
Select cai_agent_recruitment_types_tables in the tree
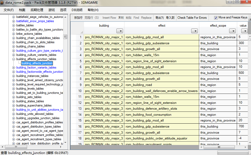[39, 139]
